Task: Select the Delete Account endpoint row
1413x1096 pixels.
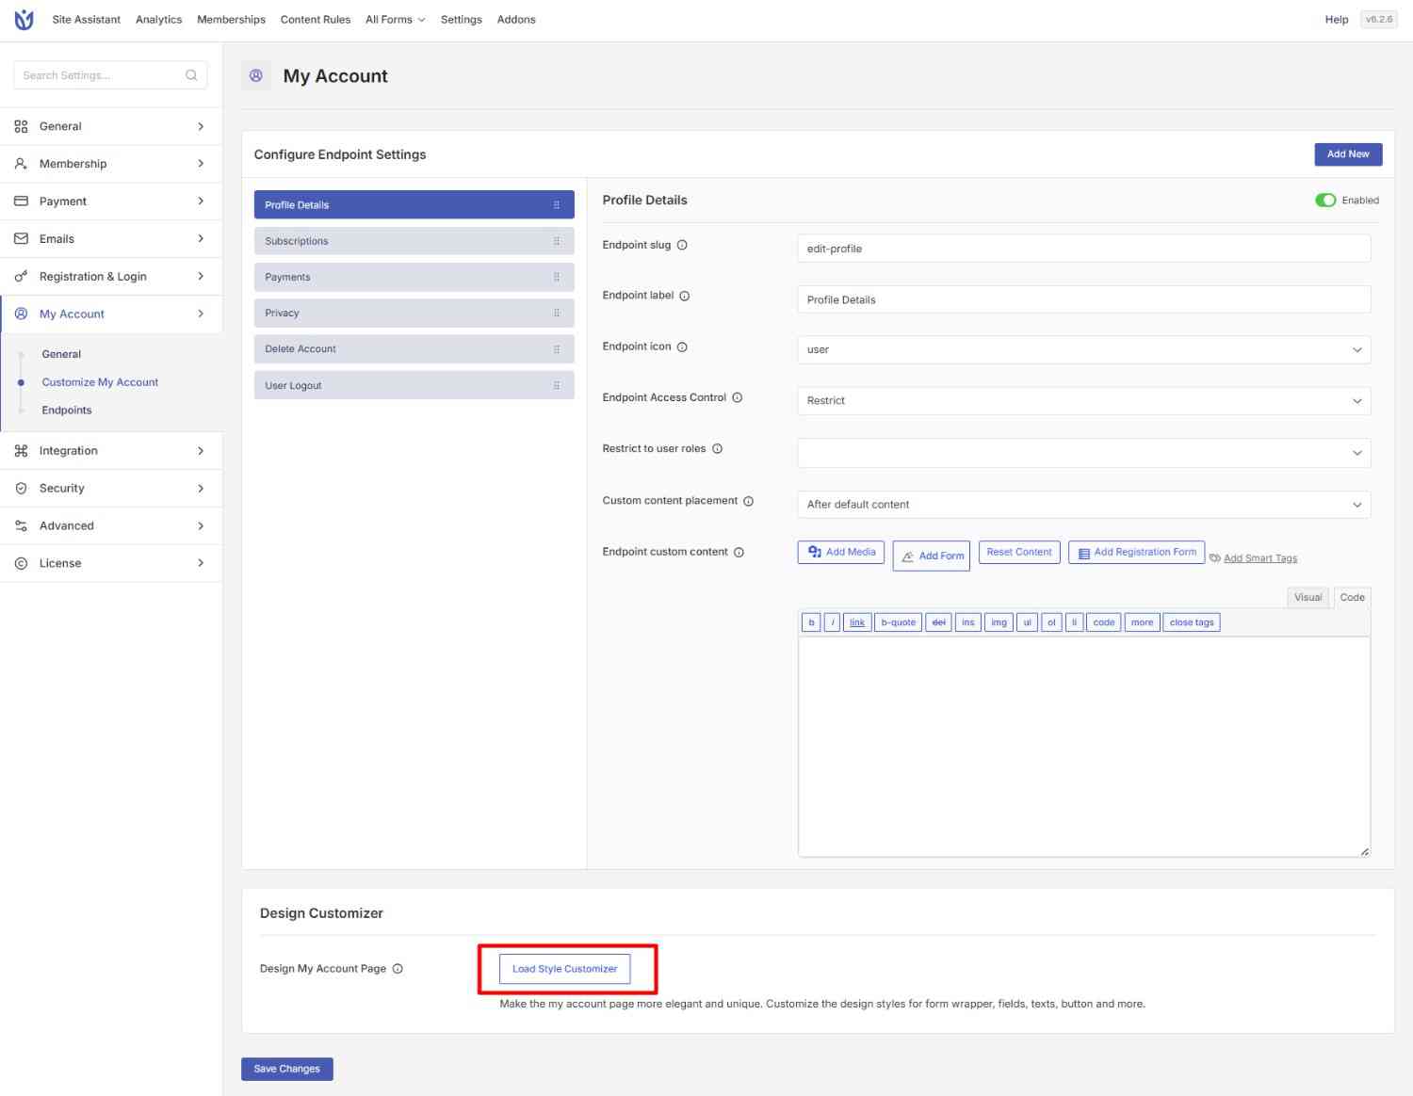Action: [414, 349]
